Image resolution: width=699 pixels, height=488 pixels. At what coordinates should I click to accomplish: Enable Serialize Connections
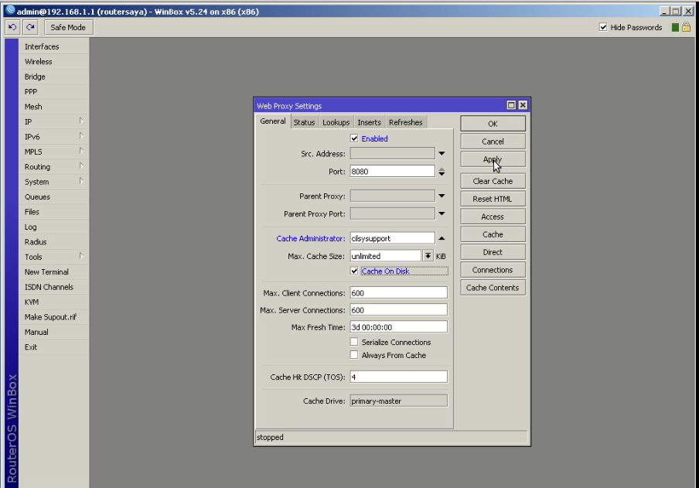tap(353, 343)
